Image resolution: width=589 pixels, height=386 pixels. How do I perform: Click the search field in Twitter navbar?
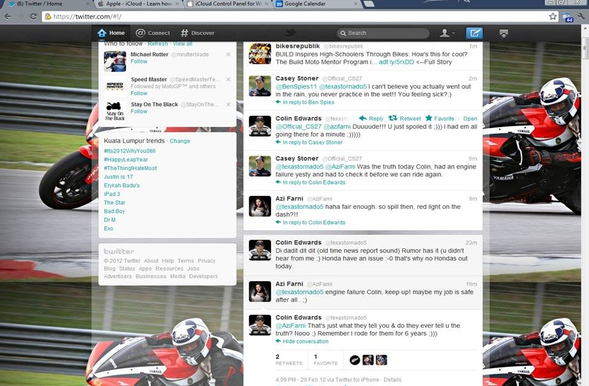[383, 33]
